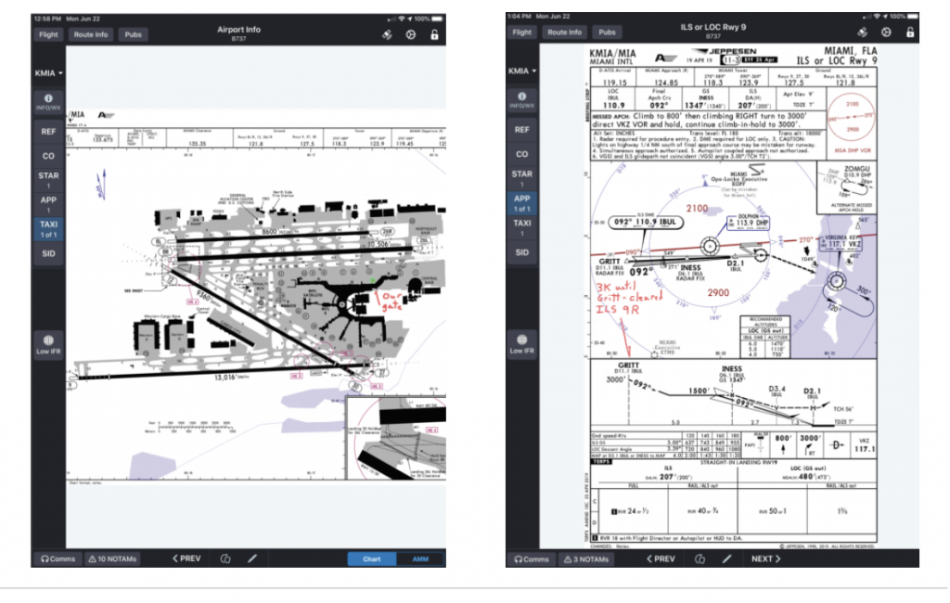Open Pubs in ILS Rwy 9 window
Image resolution: width=950 pixels, height=603 pixels.
(x=607, y=32)
